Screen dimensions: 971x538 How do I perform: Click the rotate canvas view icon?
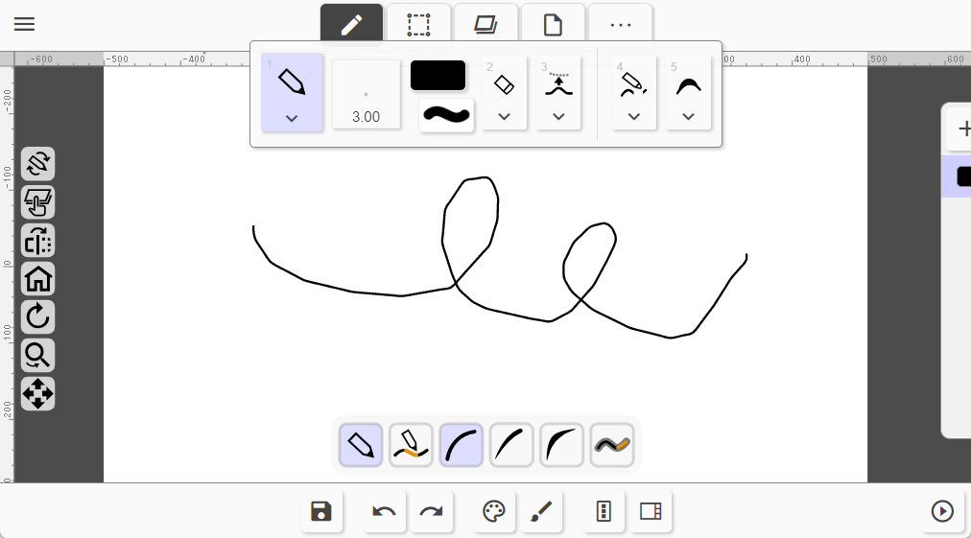tap(37, 164)
